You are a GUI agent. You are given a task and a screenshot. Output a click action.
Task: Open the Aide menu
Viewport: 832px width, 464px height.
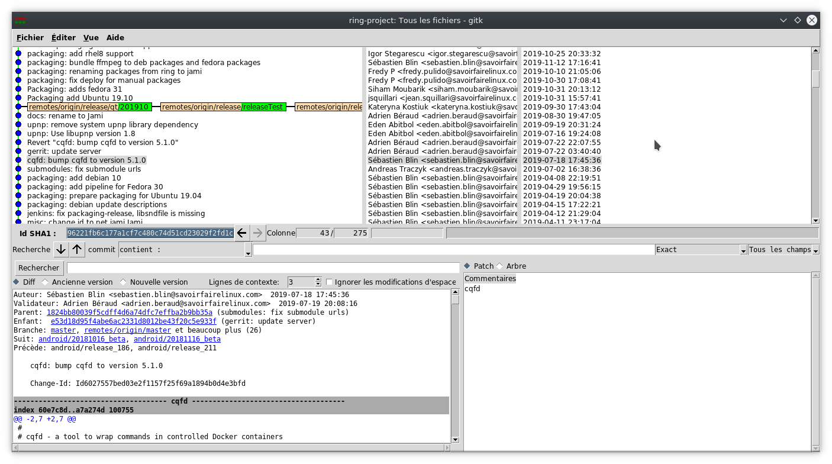point(115,38)
